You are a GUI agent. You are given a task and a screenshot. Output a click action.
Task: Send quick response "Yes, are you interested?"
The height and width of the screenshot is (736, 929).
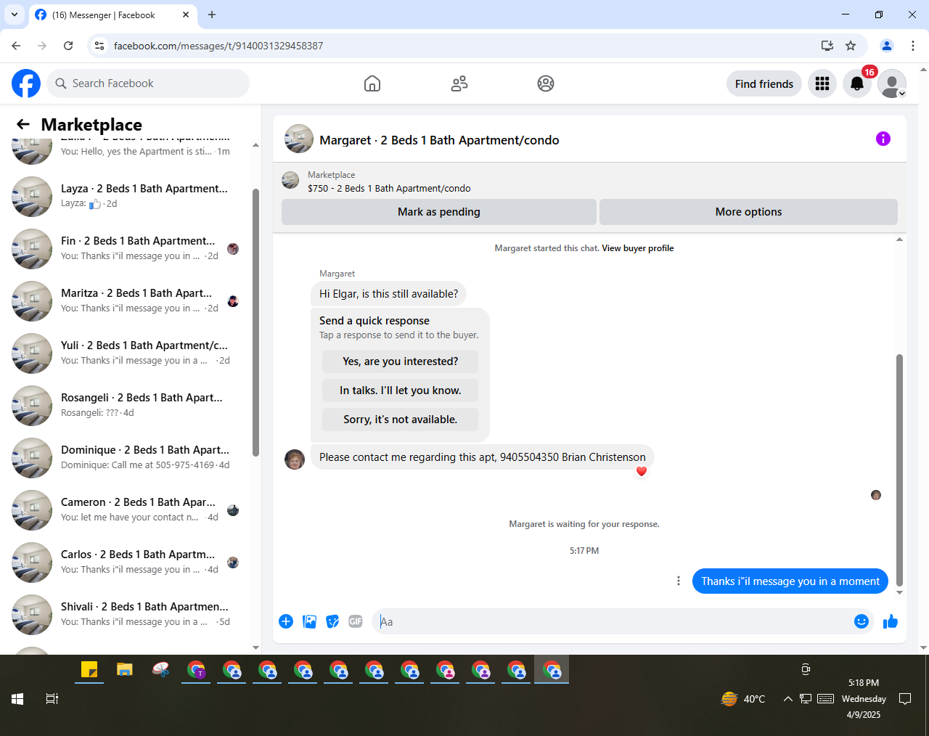pyautogui.click(x=400, y=361)
